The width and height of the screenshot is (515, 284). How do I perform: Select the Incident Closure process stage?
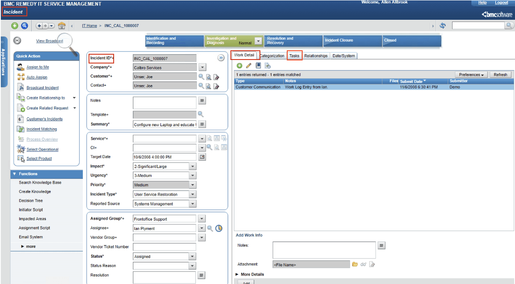tap(352, 41)
